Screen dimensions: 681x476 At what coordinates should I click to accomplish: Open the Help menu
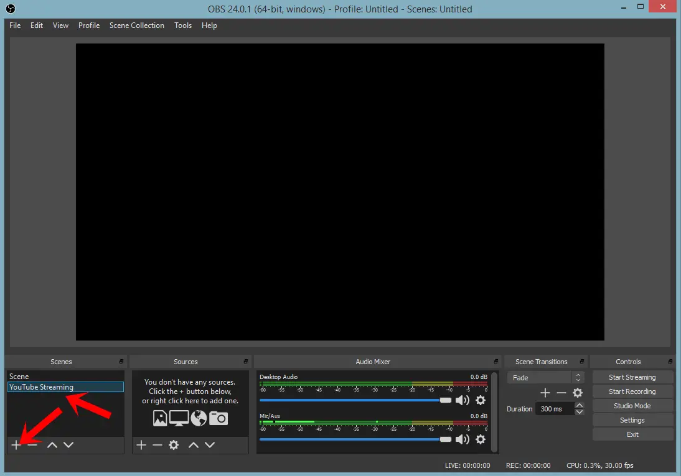click(x=209, y=25)
